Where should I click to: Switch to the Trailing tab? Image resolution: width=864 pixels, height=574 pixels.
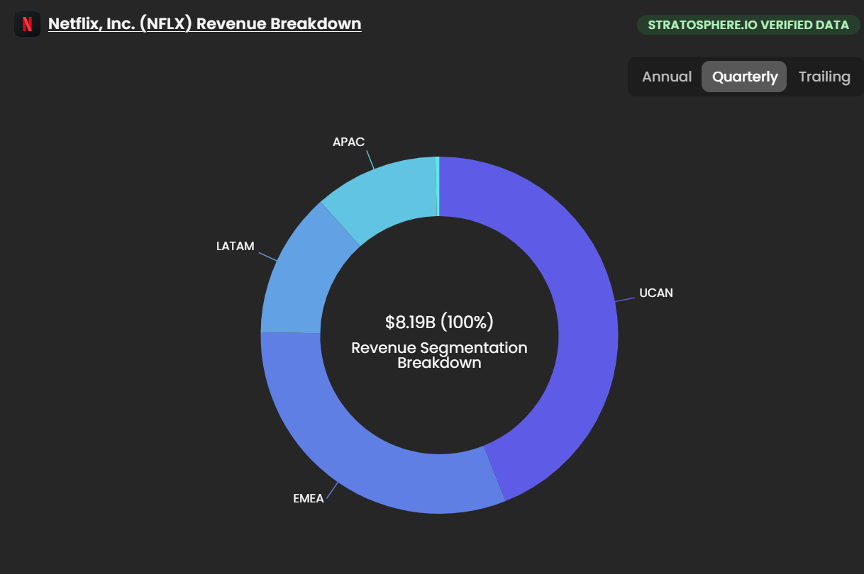824,77
